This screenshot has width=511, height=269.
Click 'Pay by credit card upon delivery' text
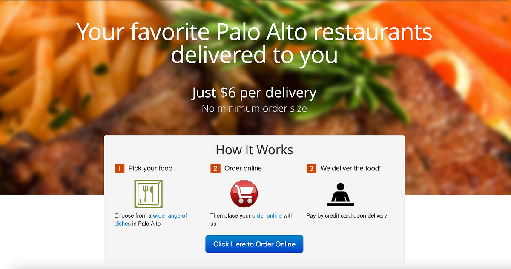click(347, 216)
